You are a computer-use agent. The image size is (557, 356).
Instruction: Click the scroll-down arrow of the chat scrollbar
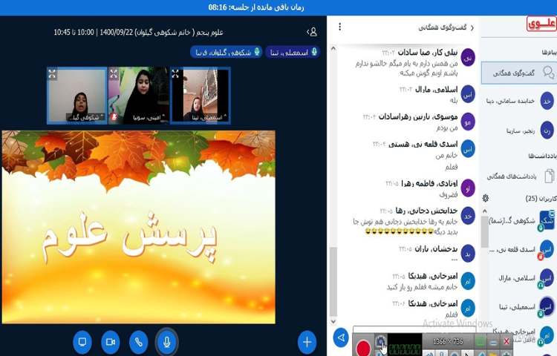point(333,322)
